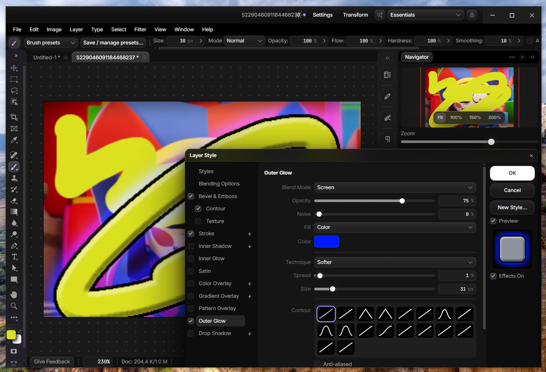Screen dimensions: 546x372
Task: Select the Crop tool
Action: [14, 117]
